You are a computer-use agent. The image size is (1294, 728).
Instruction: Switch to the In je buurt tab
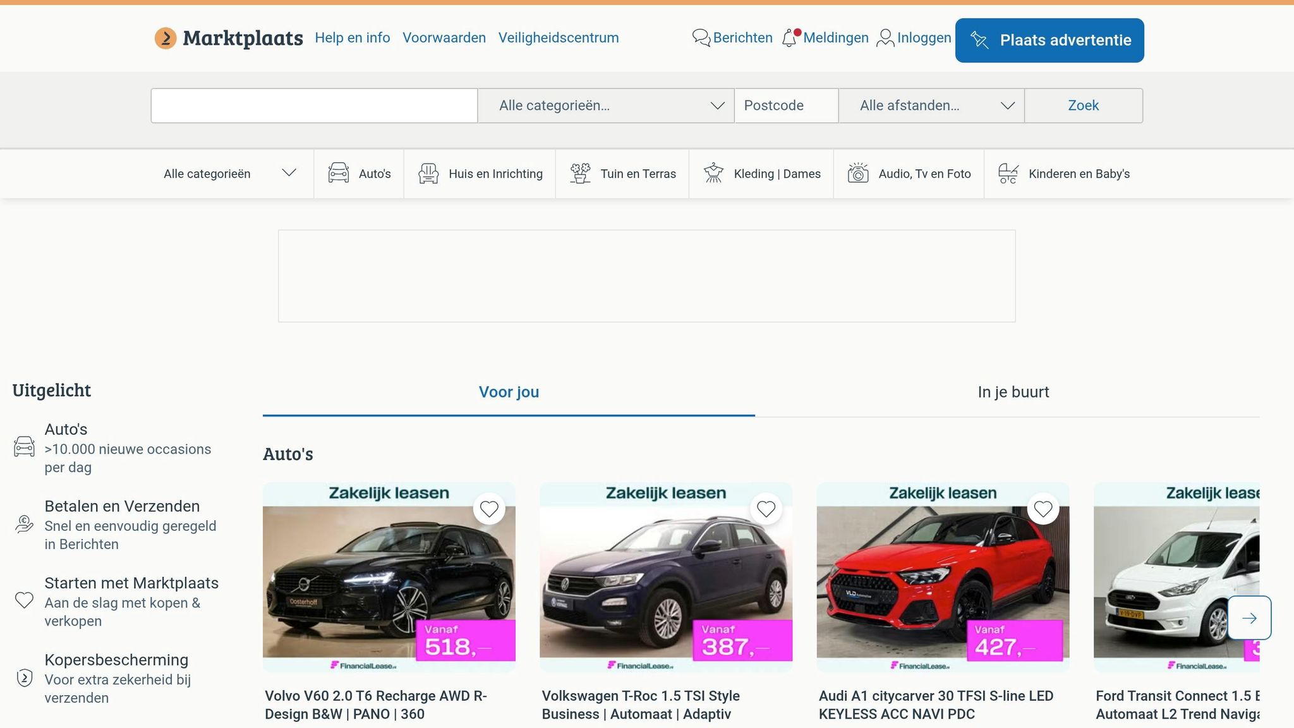click(x=1013, y=392)
